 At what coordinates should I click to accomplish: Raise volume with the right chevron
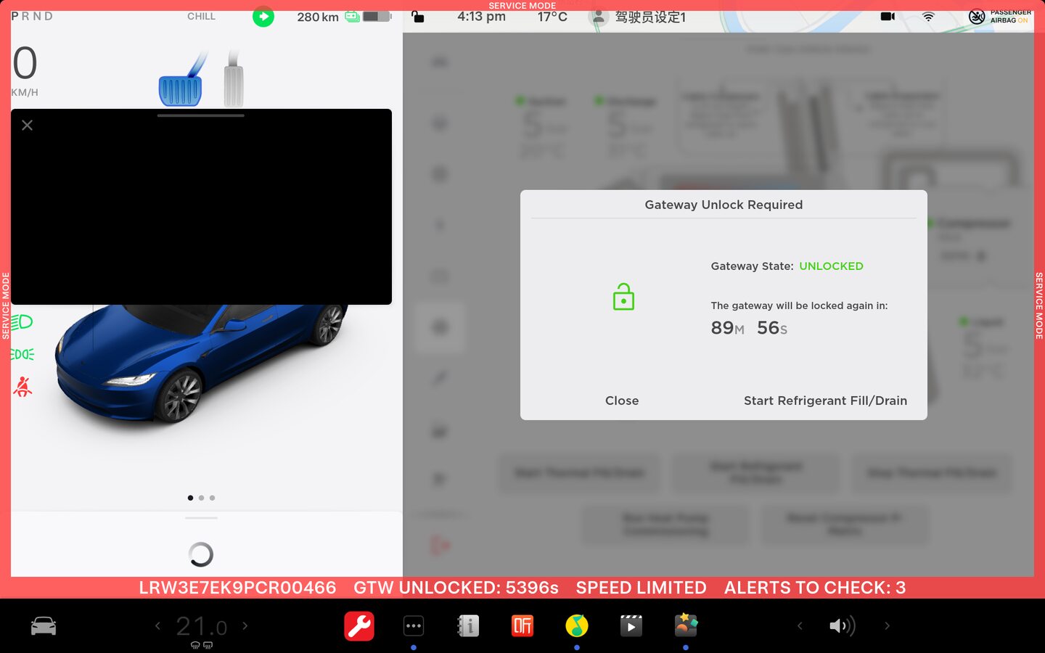pyautogui.click(x=887, y=625)
